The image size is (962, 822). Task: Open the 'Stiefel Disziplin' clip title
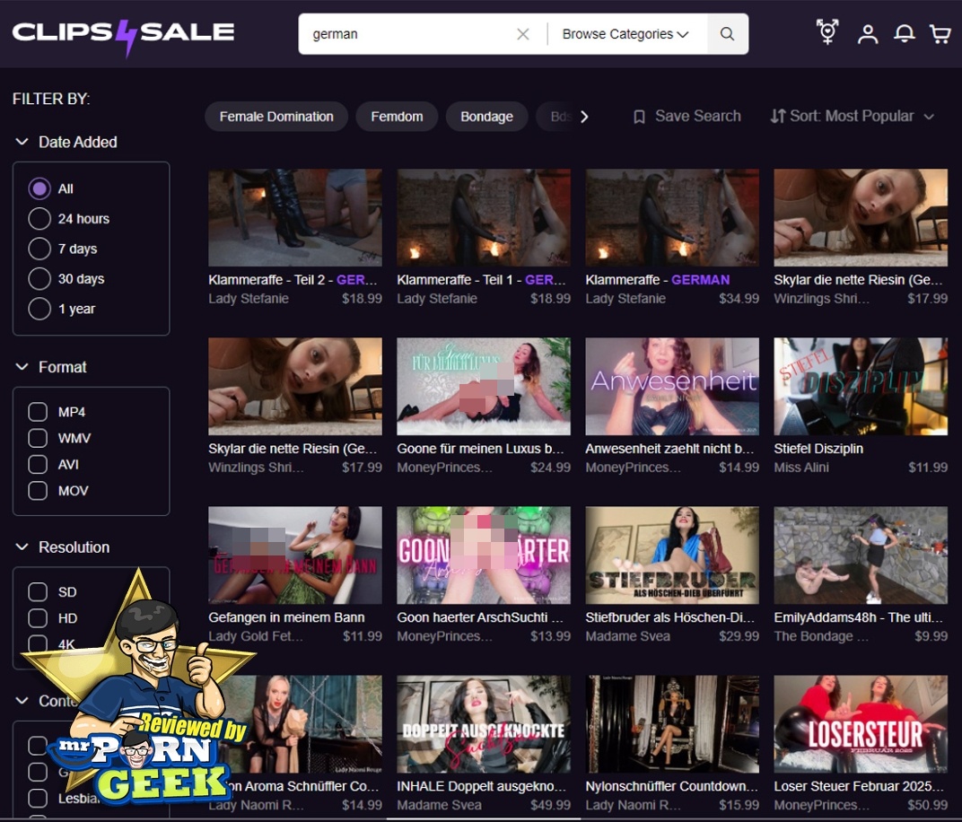[818, 449]
